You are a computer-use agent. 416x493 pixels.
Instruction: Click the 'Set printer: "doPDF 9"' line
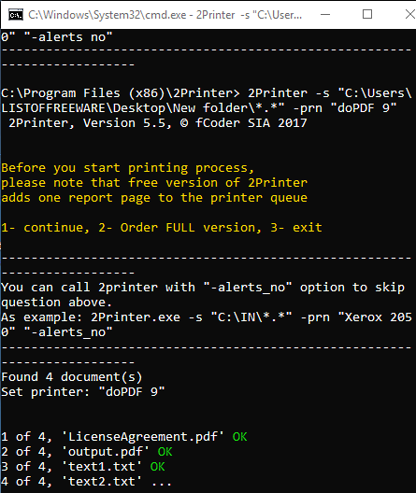pos(83,392)
